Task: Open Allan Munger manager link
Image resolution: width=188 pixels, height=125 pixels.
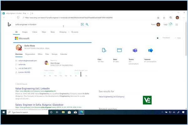Action: (55, 63)
